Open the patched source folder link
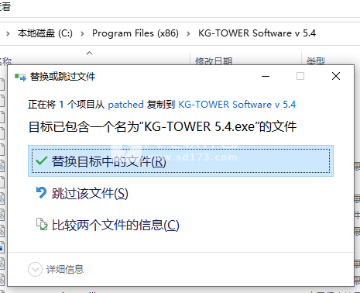Viewport: 360px width, 293px height. [x=125, y=105]
